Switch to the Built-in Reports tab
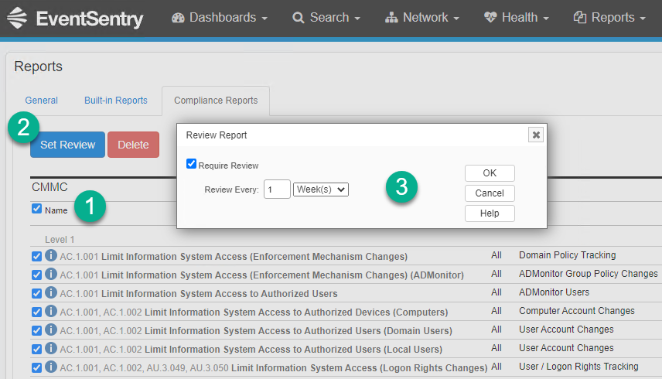 [x=116, y=101]
